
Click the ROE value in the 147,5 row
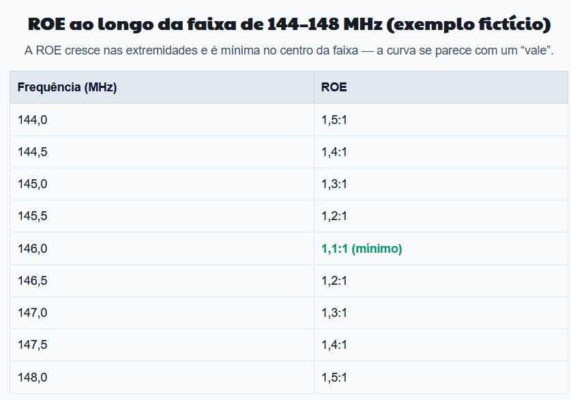(x=334, y=345)
